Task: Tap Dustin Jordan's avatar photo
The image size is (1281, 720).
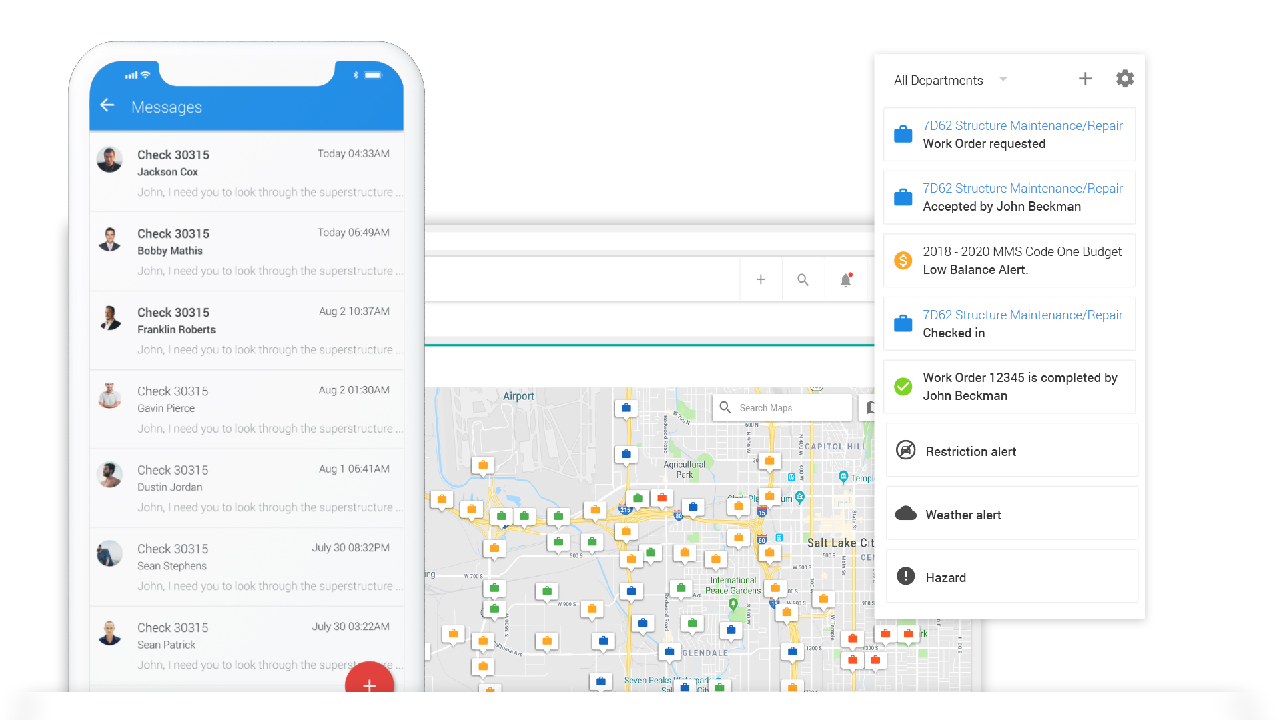Action: coord(109,475)
